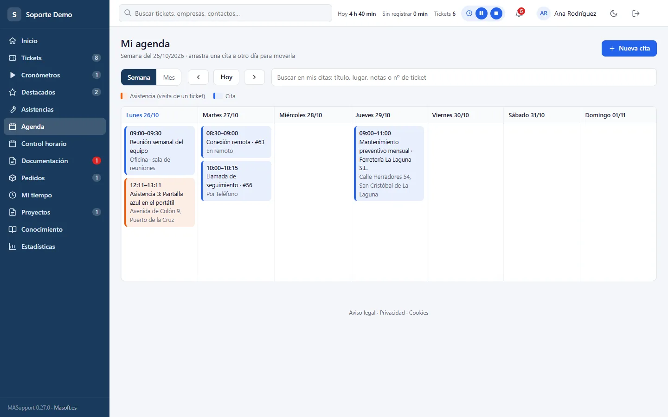Open Privacidad footer link

392,313
